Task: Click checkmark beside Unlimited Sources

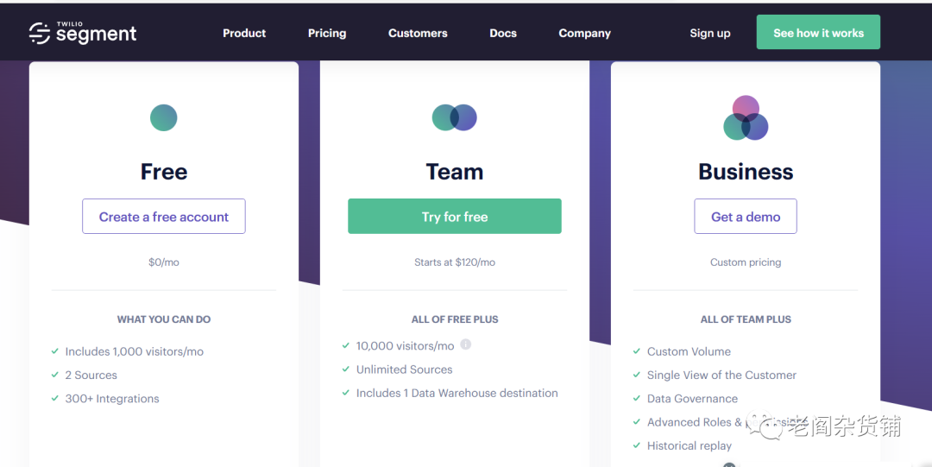Action: 346,369
